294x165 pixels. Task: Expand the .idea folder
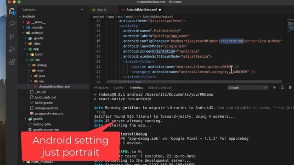25,44
